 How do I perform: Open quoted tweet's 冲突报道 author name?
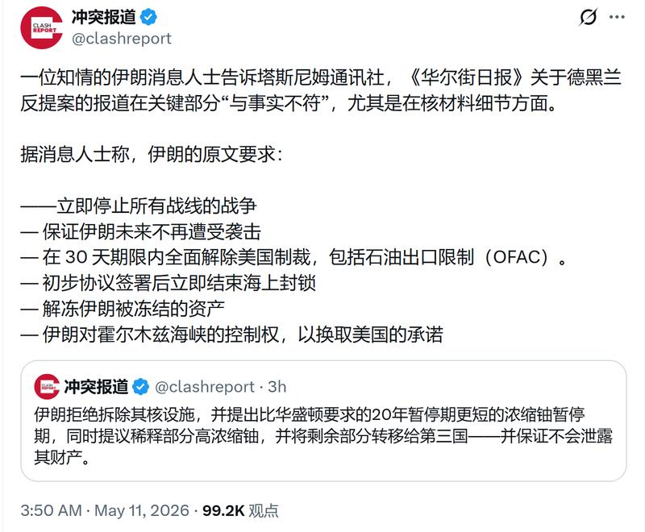tap(96, 387)
